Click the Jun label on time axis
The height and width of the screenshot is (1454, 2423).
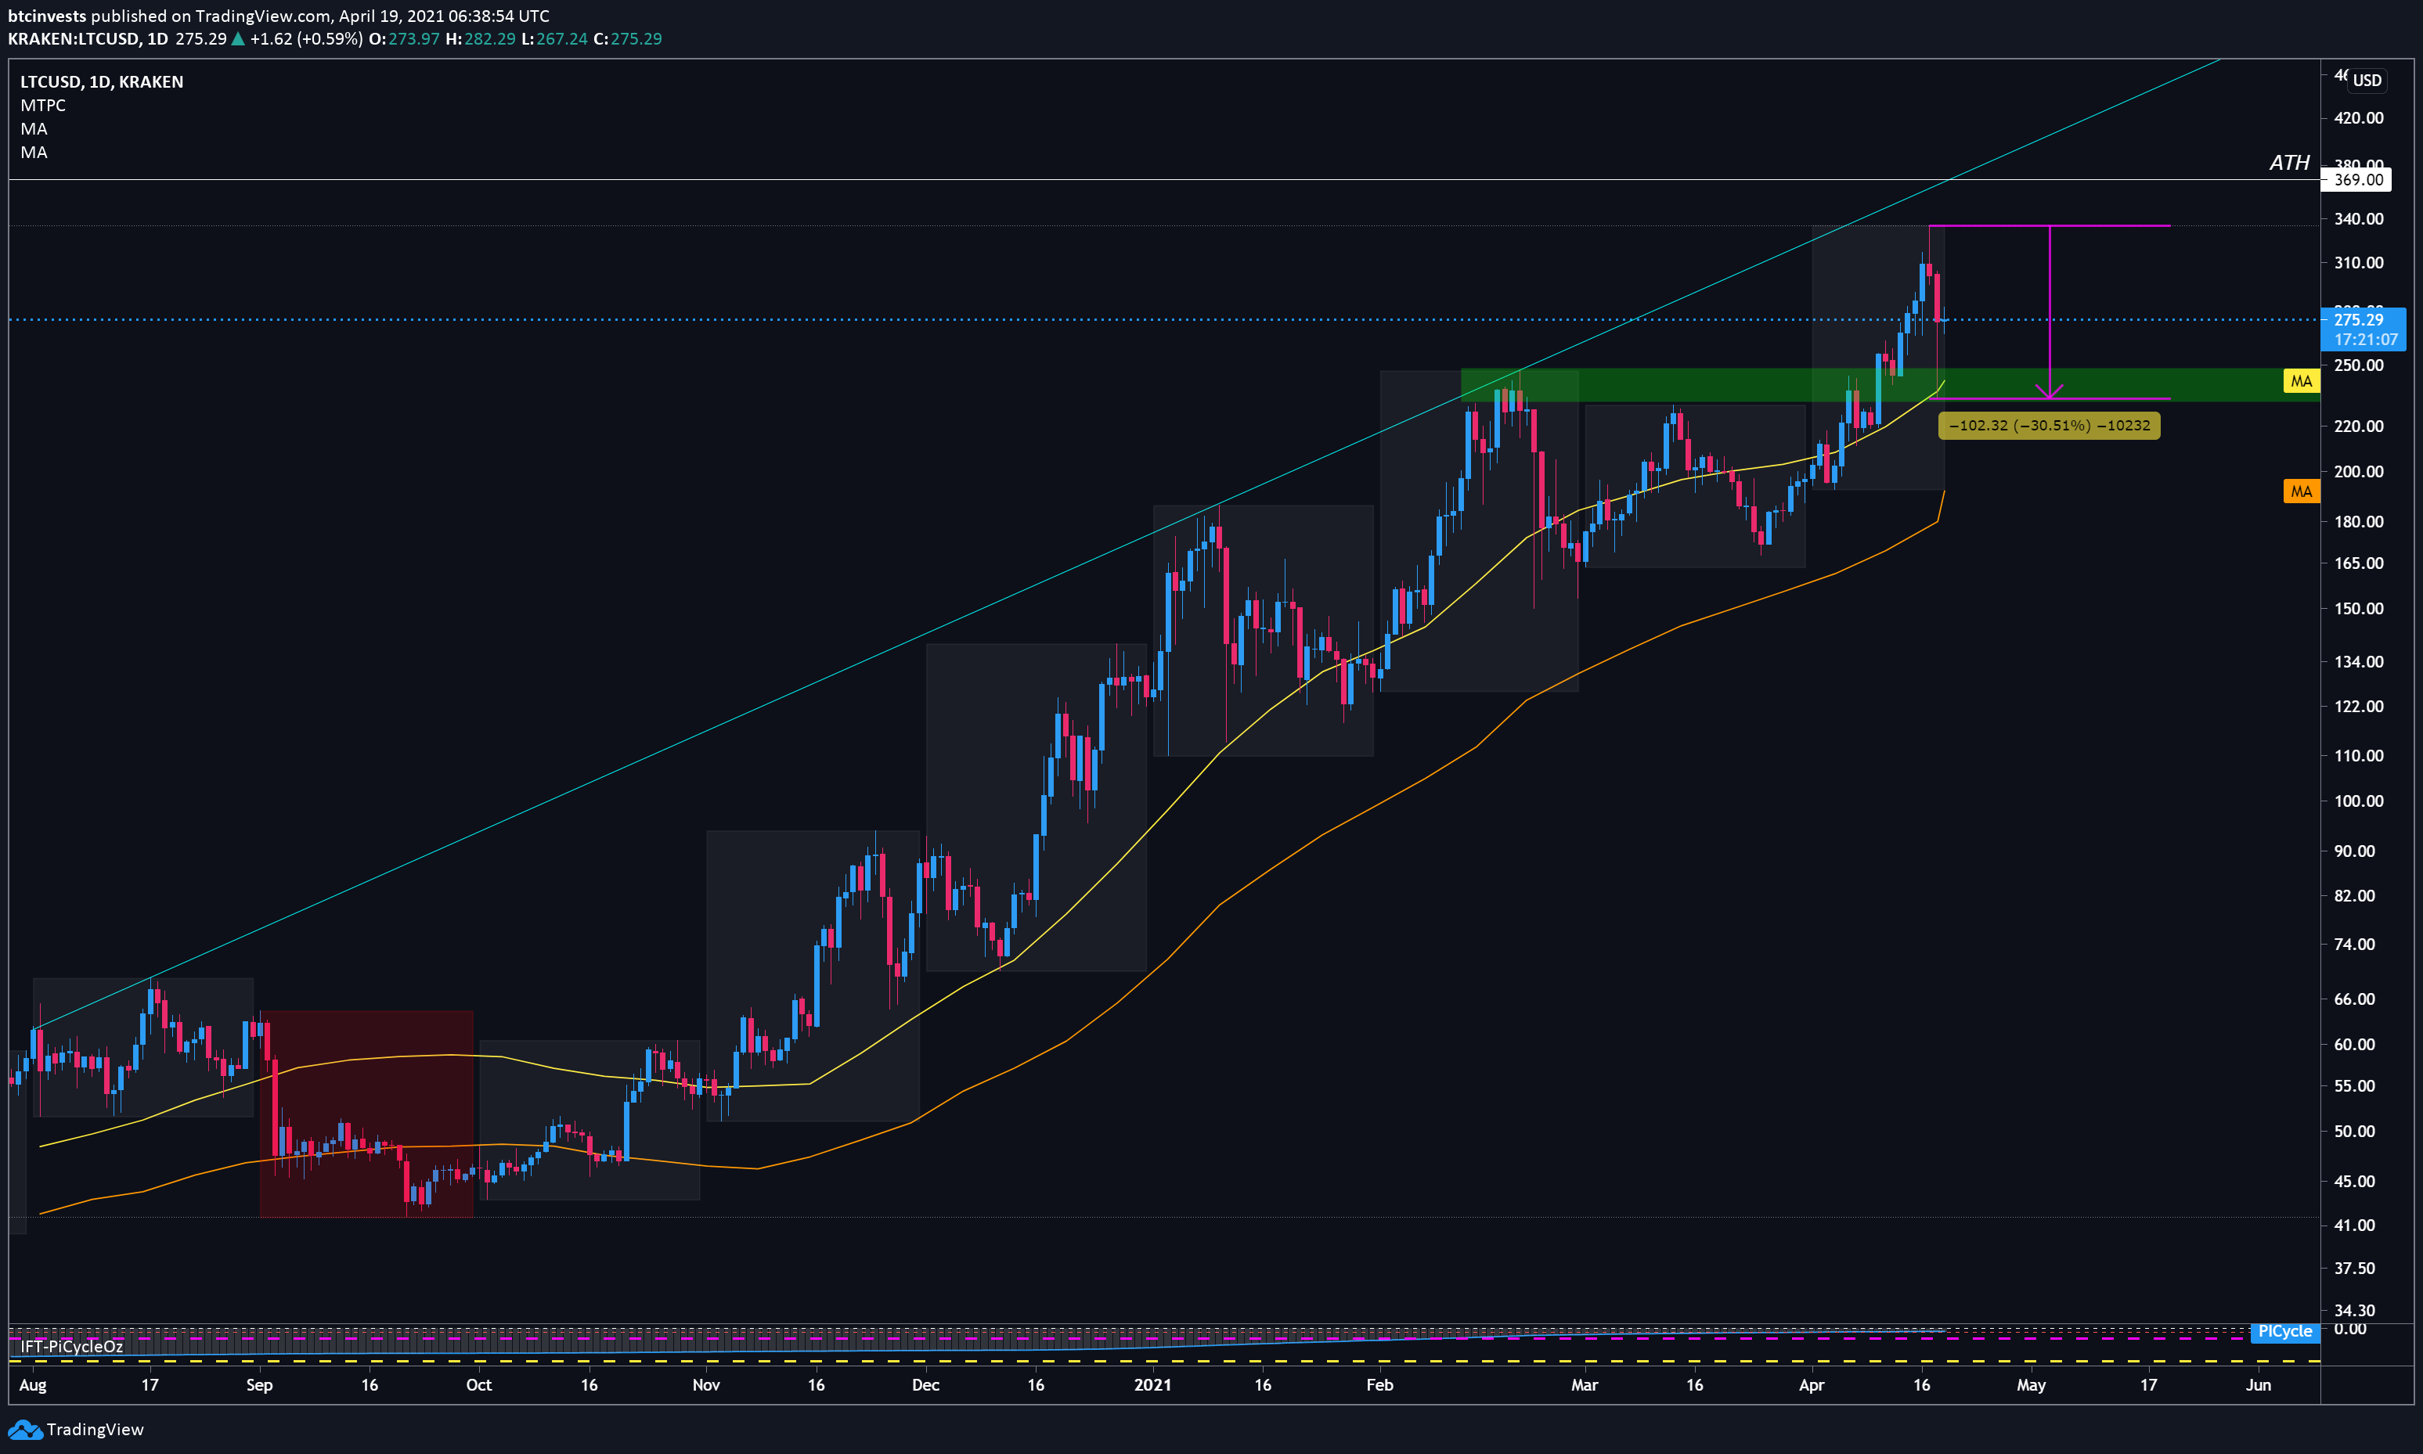click(x=2259, y=1385)
